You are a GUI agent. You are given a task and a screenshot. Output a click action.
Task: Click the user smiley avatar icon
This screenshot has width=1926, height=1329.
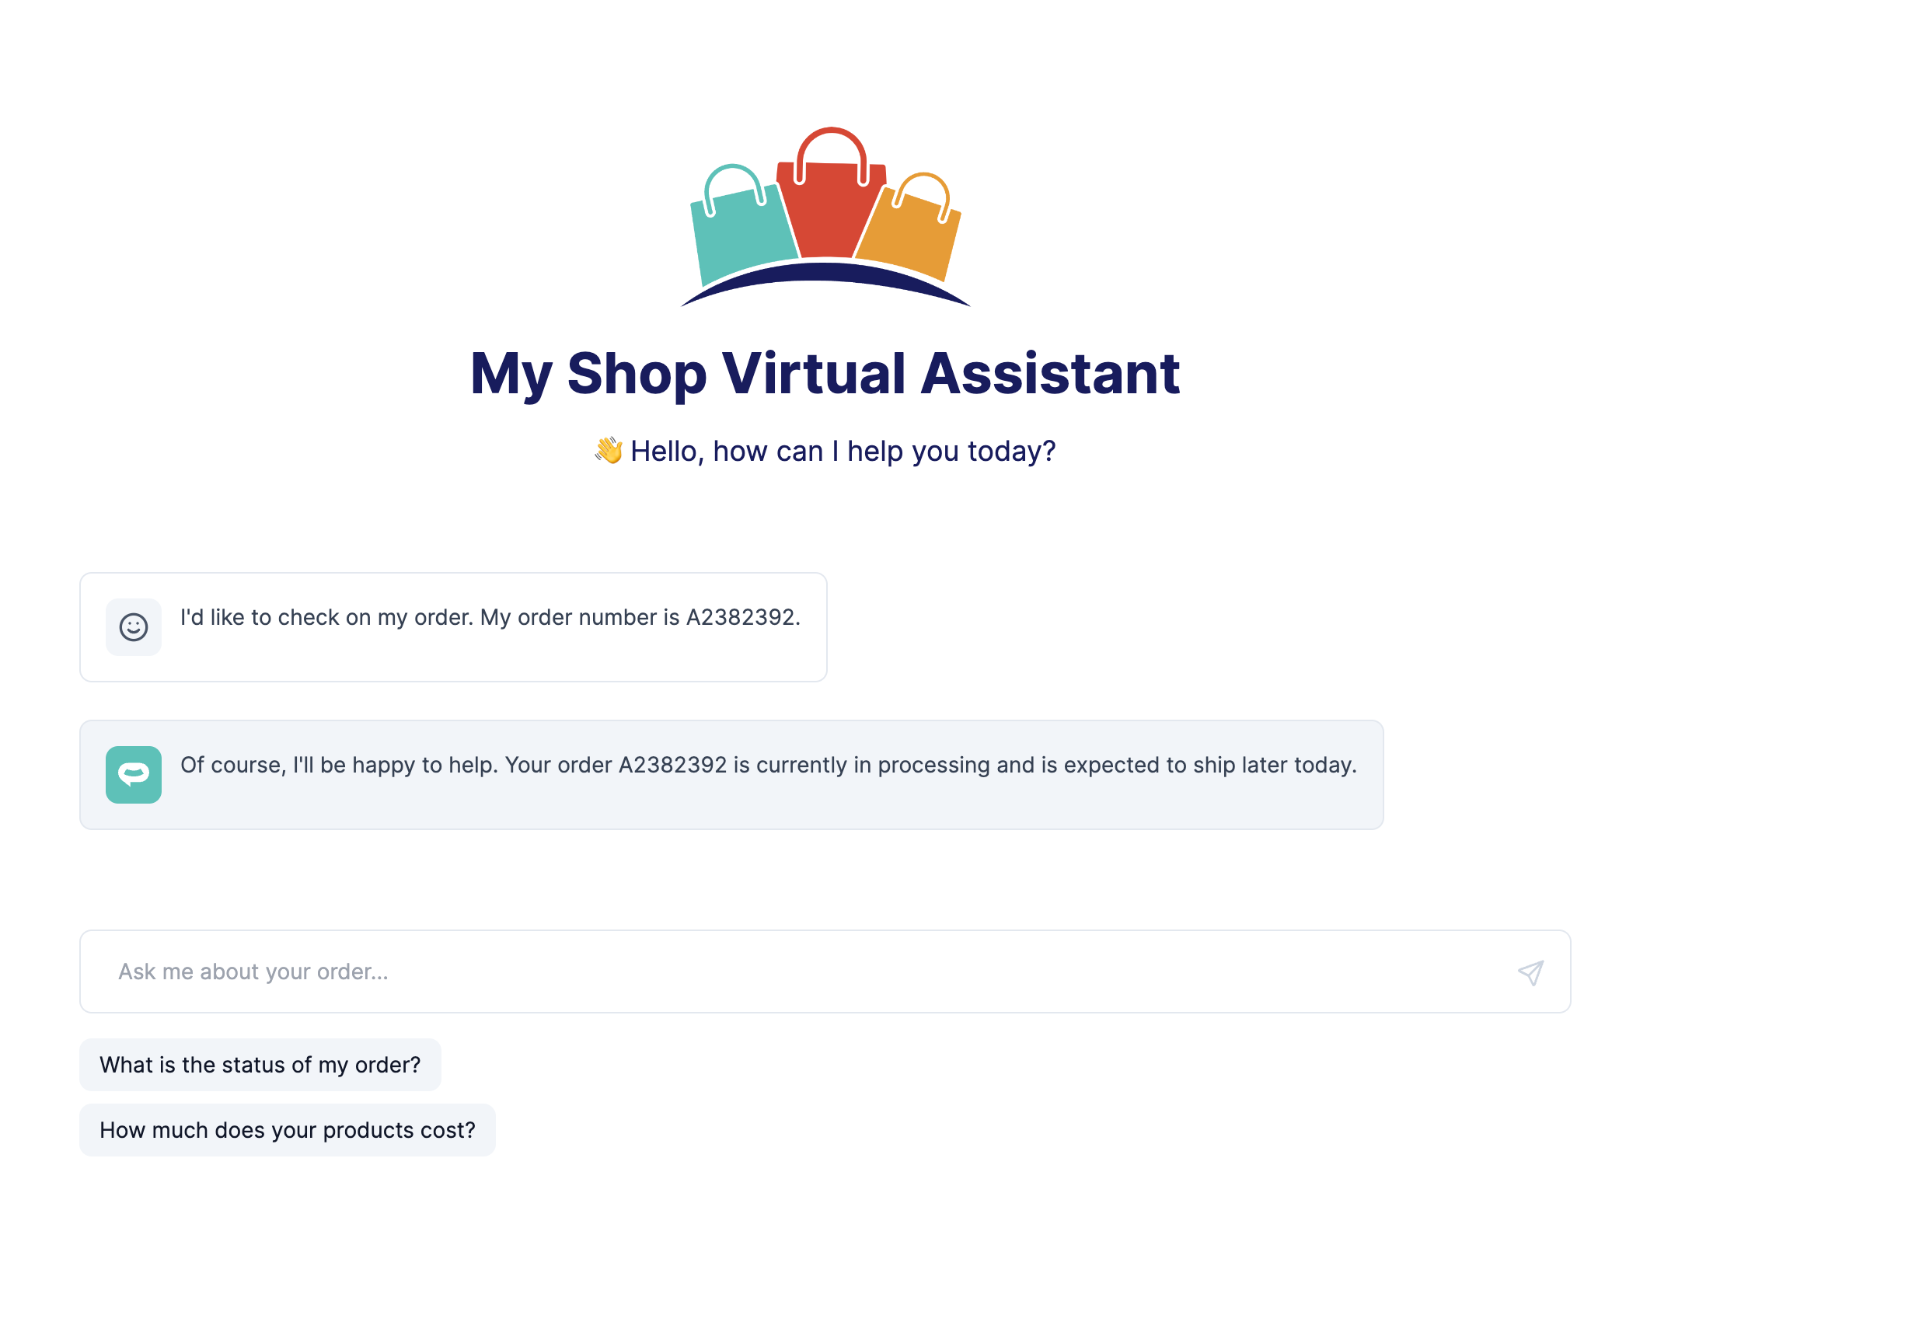[x=133, y=627]
